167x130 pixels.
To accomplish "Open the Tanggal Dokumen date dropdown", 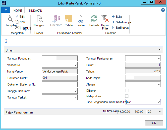I will coord(75,91).
